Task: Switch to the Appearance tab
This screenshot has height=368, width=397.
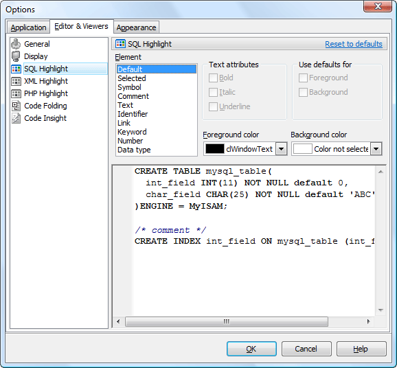Action: tap(136, 27)
